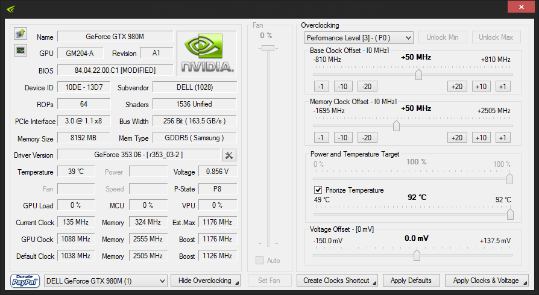Click the Voltage value 0.856 V
539x295 pixels.
click(218, 172)
